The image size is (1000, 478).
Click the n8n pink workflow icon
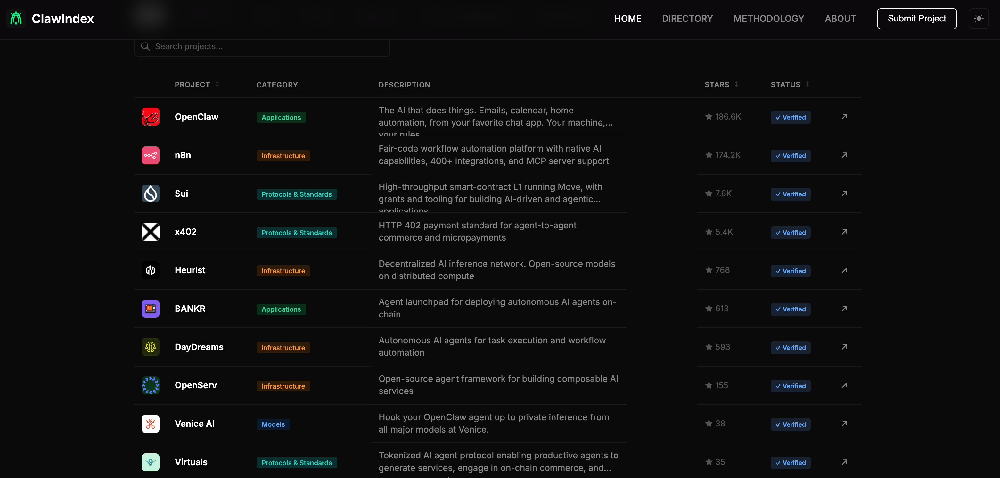click(150, 155)
